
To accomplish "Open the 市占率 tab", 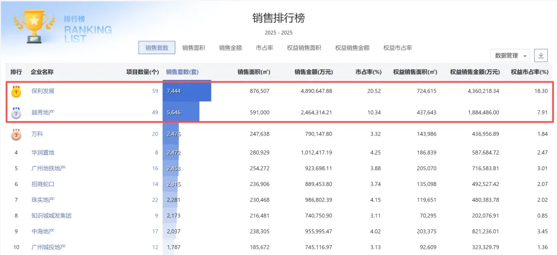I will [x=265, y=48].
